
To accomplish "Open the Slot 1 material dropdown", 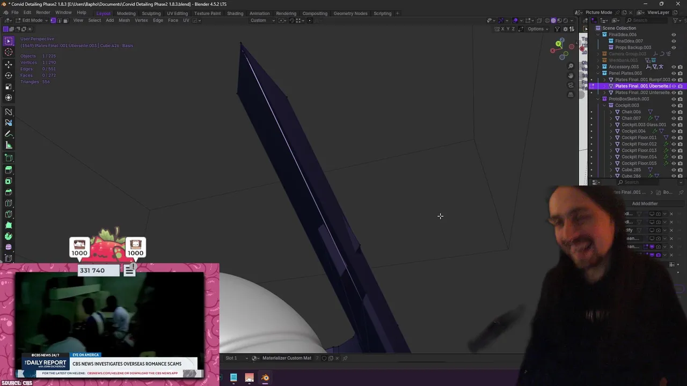I will 236,358.
